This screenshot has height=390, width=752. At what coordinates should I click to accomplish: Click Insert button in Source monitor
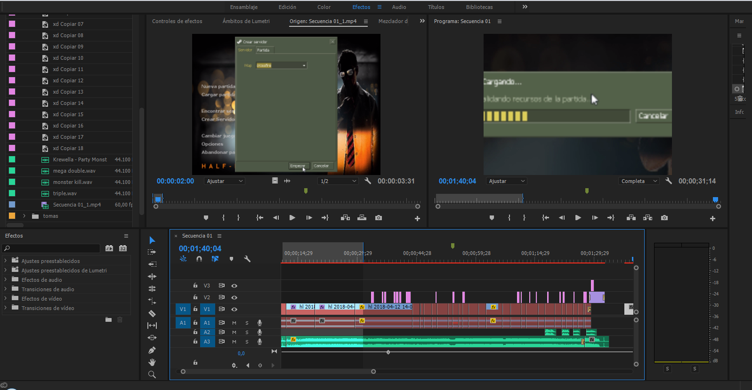[345, 218]
